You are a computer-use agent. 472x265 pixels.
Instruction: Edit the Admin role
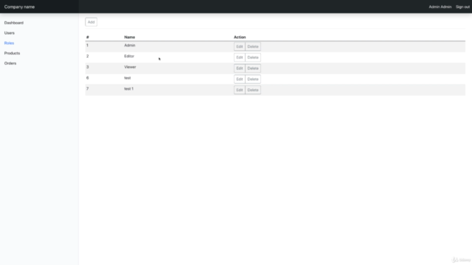[240, 46]
